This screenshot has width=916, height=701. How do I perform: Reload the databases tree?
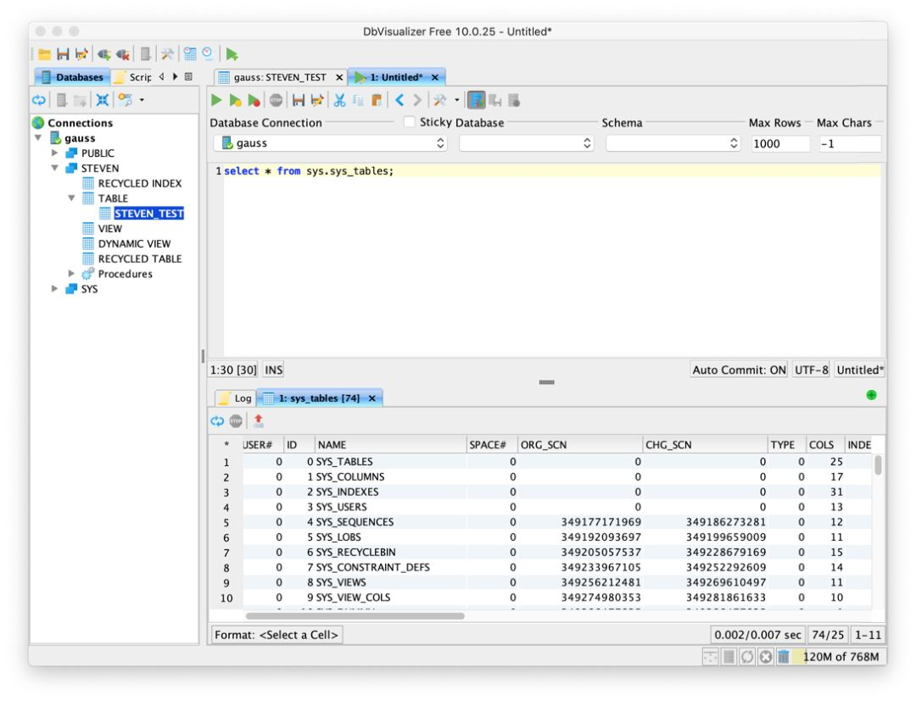click(x=39, y=100)
